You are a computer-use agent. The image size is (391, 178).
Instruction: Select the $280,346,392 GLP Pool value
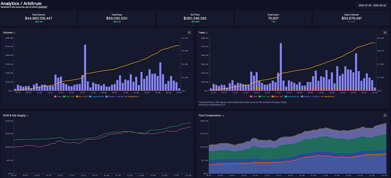click(x=195, y=18)
